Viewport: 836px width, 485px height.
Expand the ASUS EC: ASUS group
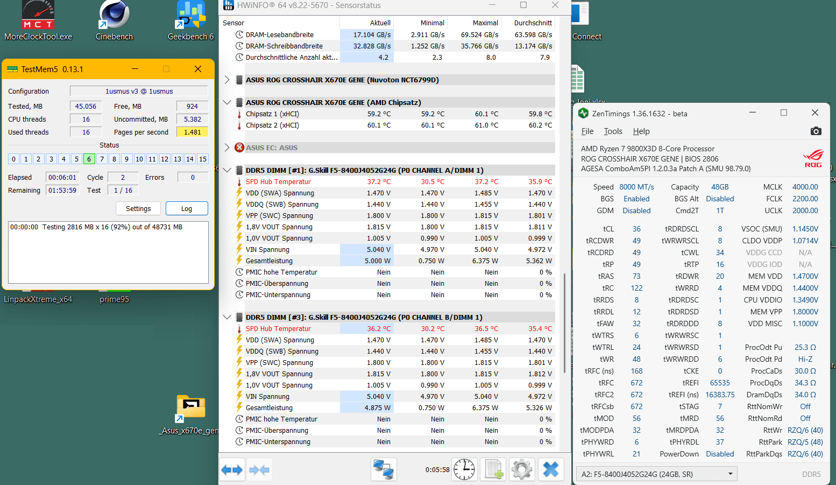point(227,147)
